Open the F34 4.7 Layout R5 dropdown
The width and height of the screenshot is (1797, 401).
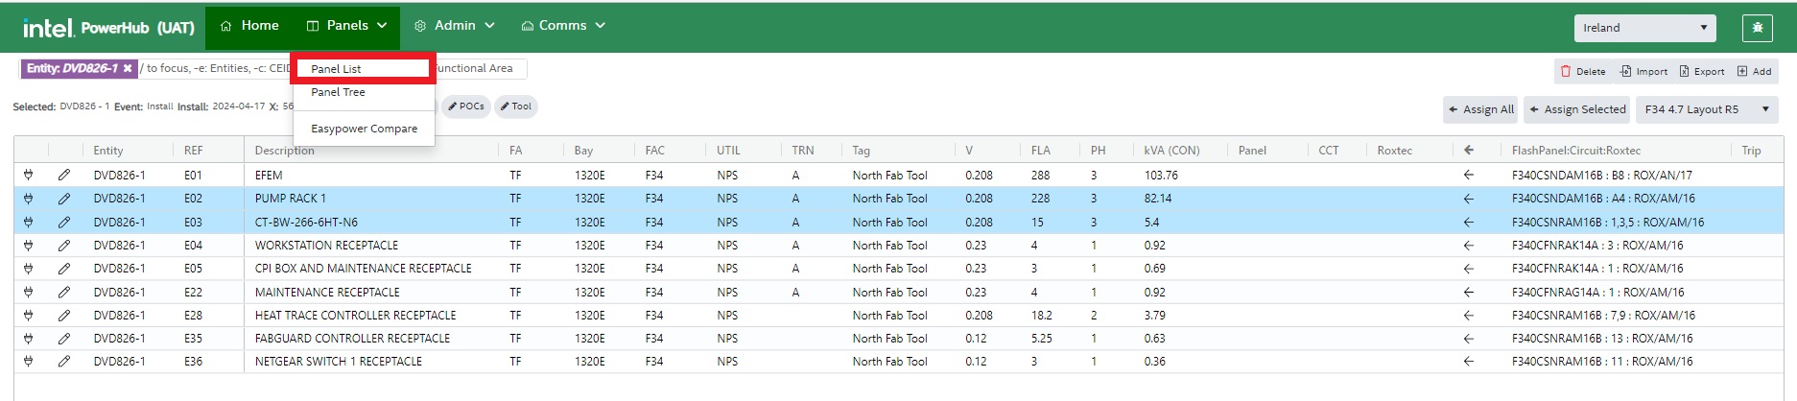(x=1707, y=109)
